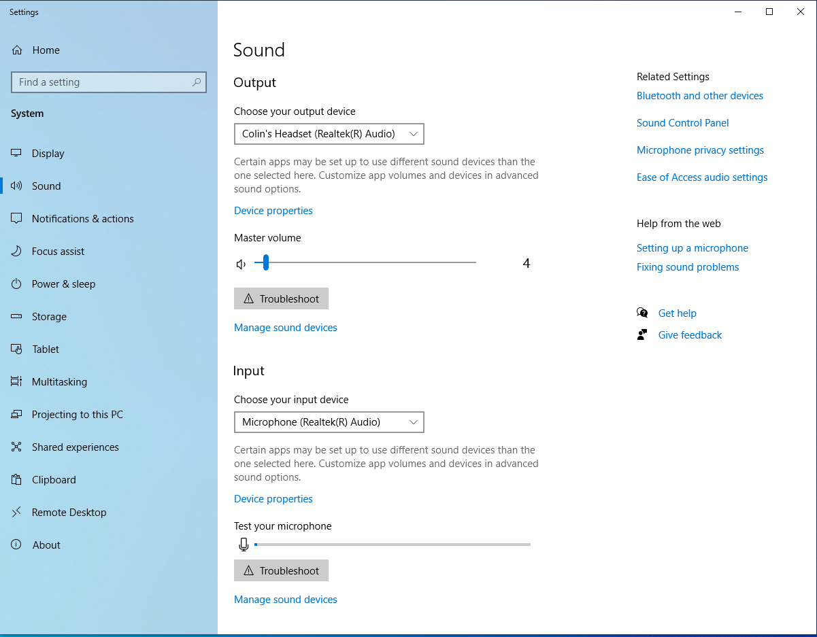This screenshot has width=817, height=637.
Task: Select Tablet in the sidebar
Action: pyautogui.click(x=109, y=349)
